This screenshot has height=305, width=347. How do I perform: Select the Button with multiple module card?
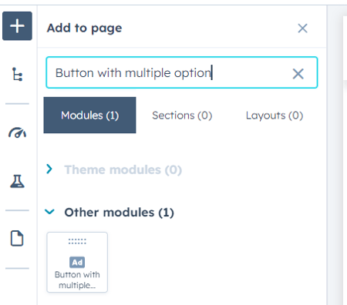coord(77,262)
